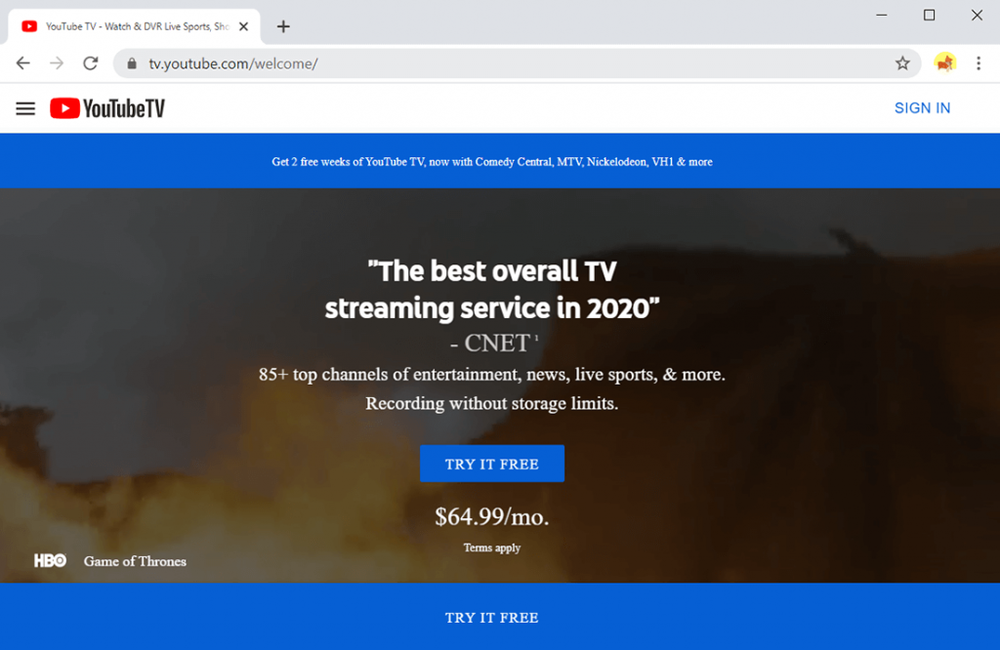Image resolution: width=1000 pixels, height=650 pixels.
Task: Go back using browser back arrow
Action: pos(23,63)
